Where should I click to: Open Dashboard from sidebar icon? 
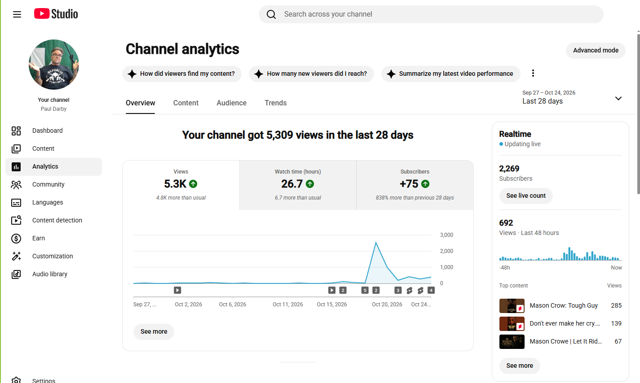(x=16, y=131)
